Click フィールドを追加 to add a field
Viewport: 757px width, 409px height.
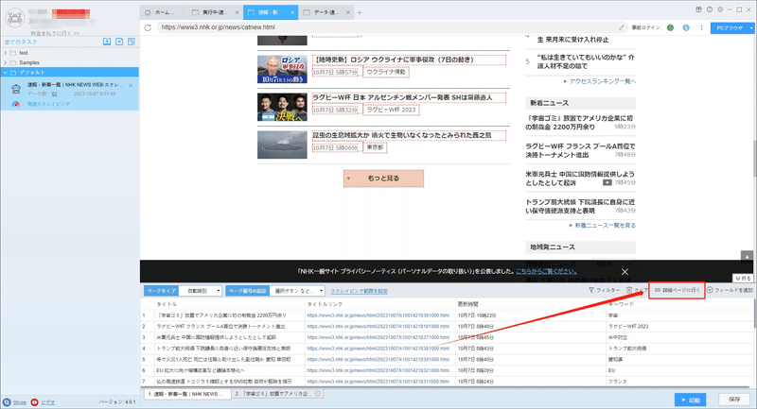730,290
